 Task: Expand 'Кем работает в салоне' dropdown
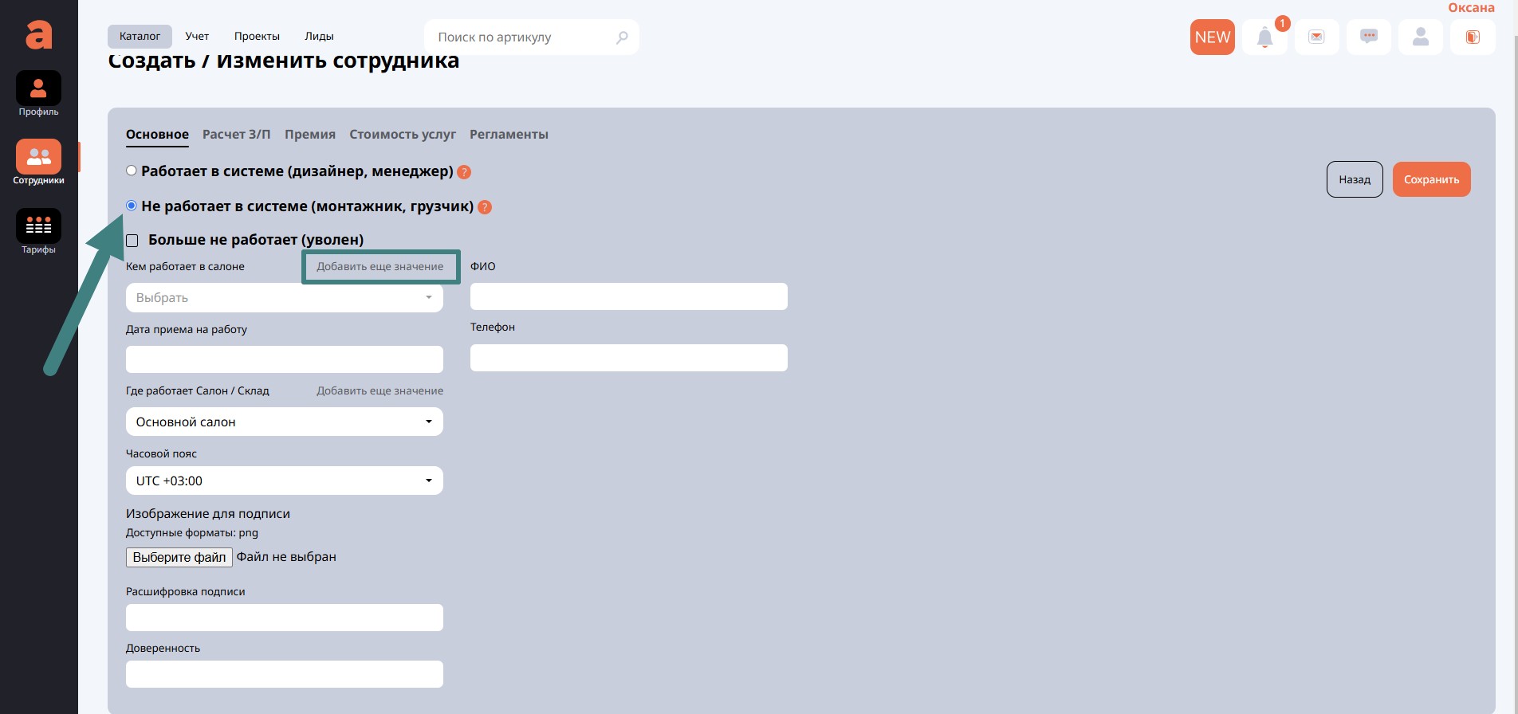pos(284,298)
